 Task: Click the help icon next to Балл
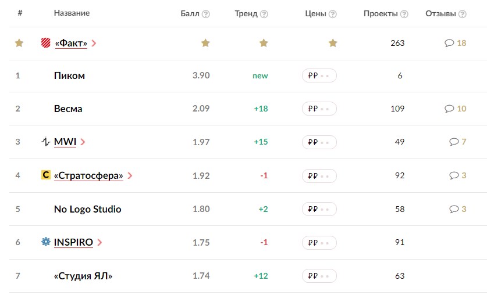pyautogui.click(x=205, y=15)
